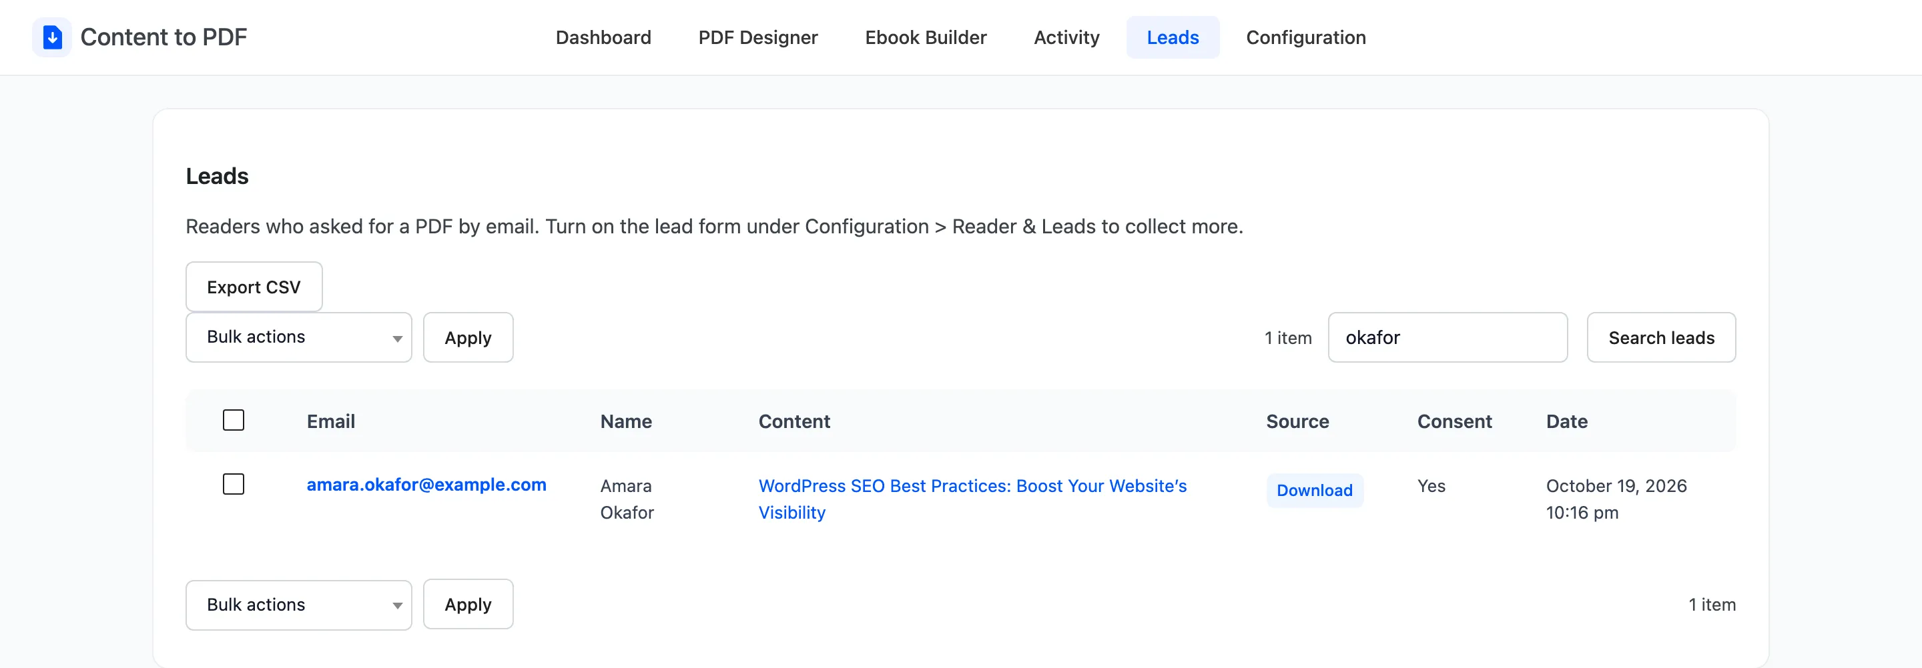Image resolution: width=1922 pixels, height=668 pixels.
Task: Go to Ebook Builder tab
Action: (x=925, y=37)
